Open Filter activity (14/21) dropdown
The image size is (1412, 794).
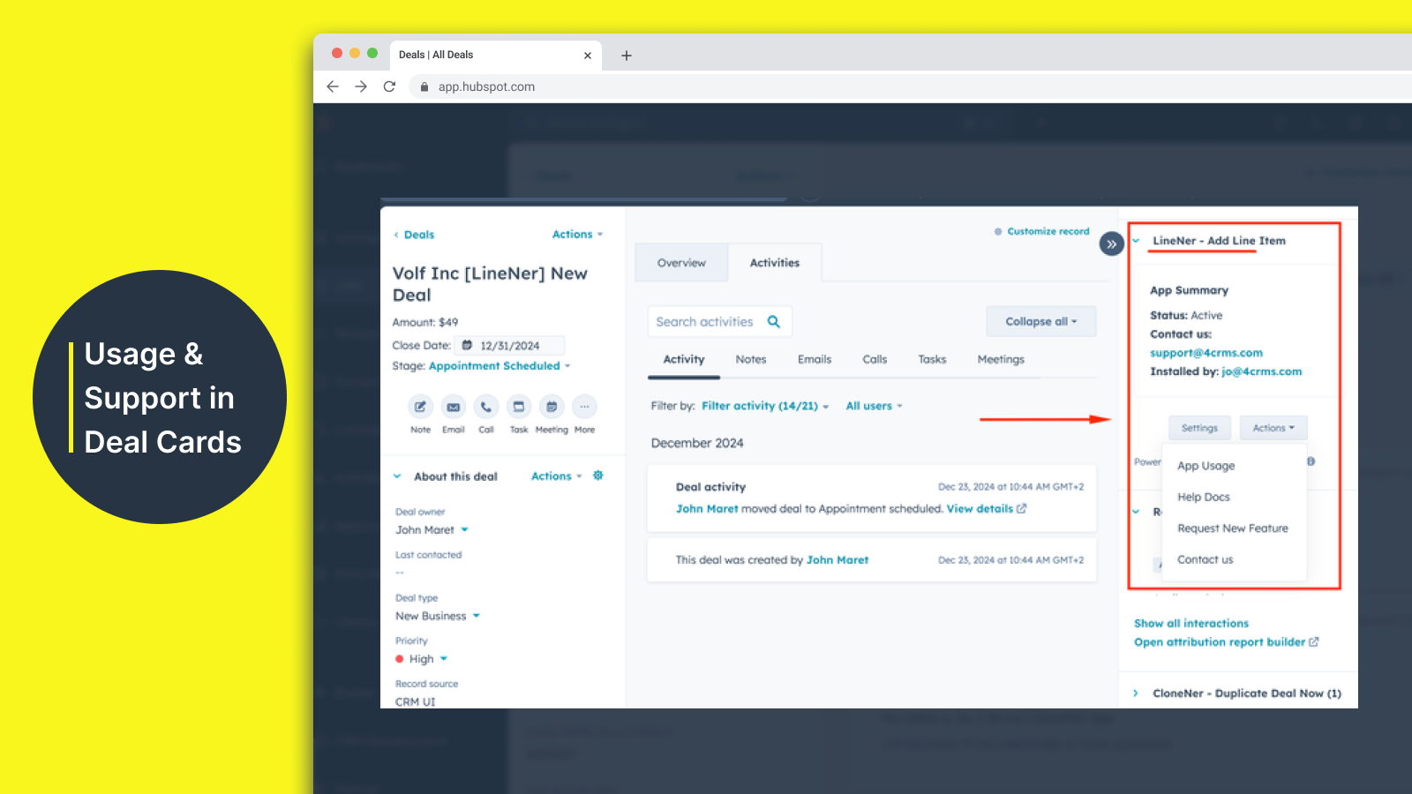765,406
